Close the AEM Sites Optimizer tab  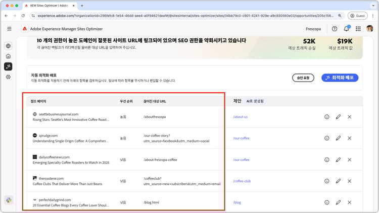[73, 6]
